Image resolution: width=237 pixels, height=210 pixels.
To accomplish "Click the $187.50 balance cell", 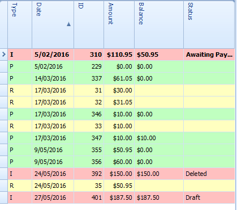I will coord(159,198).
